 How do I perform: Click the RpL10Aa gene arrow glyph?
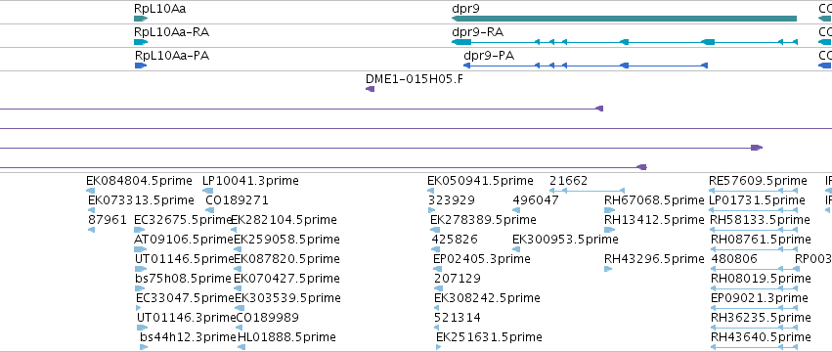coord(141,19)
